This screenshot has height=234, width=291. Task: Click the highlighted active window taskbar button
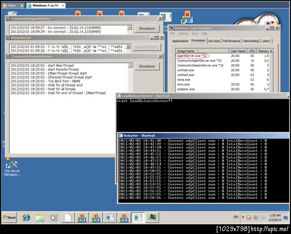(x=138, y=218)
